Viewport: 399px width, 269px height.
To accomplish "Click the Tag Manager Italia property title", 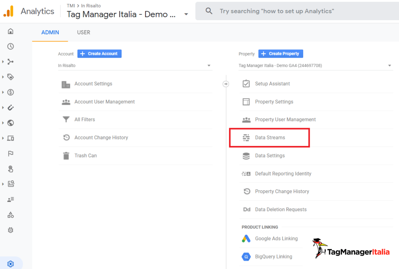I will click(121, 14).
